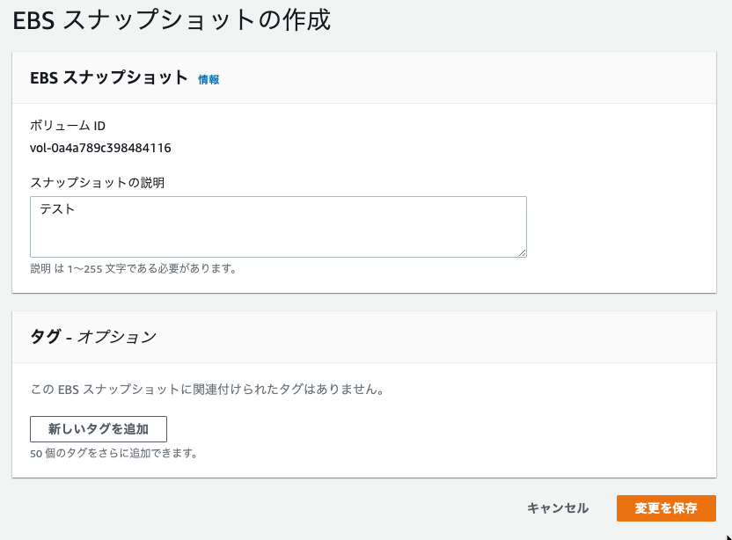Viewport: 732px width, 540px height.
Task: Grab the description box resize handle
Action: [522, 252]
